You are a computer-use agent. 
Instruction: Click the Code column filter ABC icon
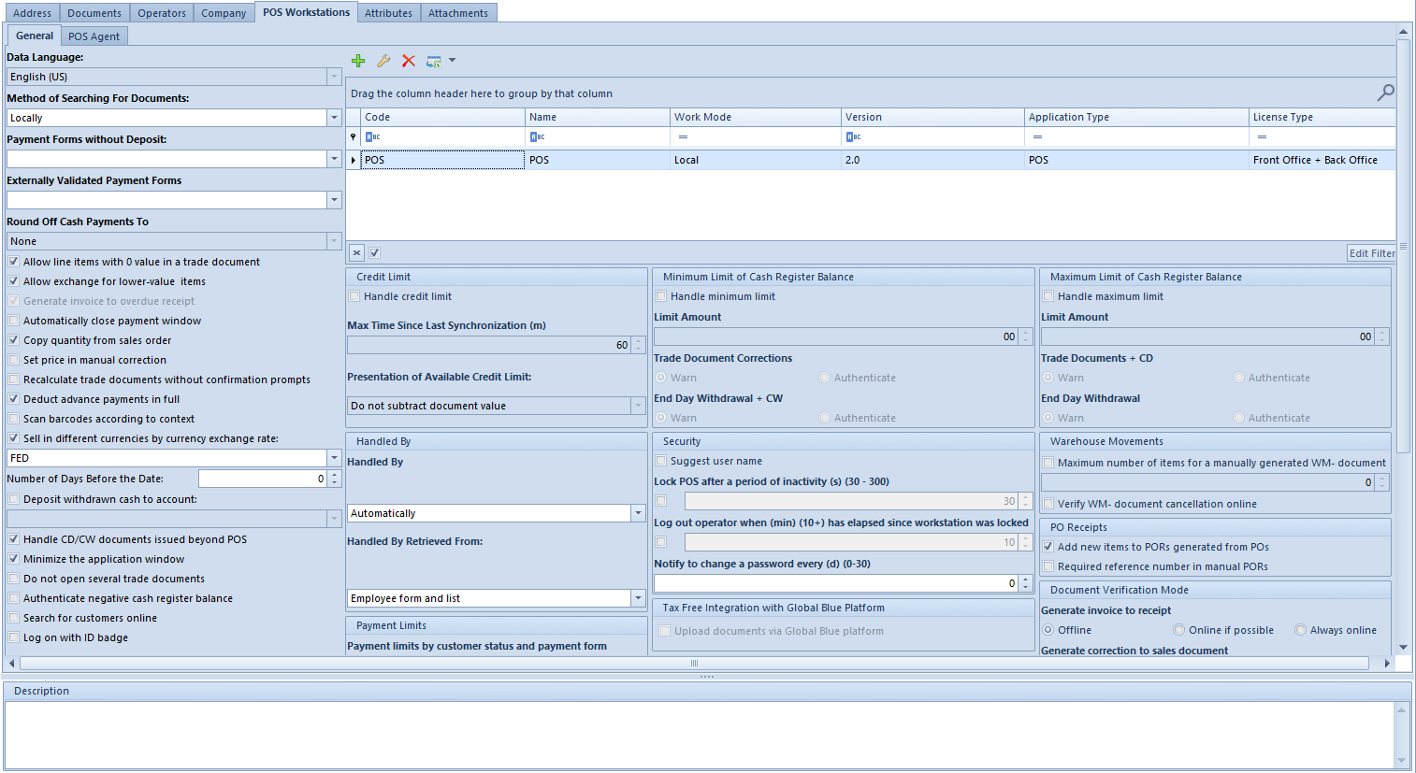click(x=373, y=136)
